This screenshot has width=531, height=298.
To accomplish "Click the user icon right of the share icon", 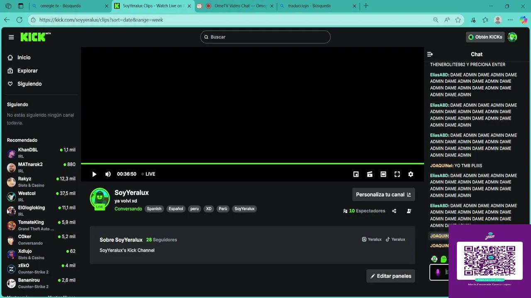I will (x=409, y=211).
